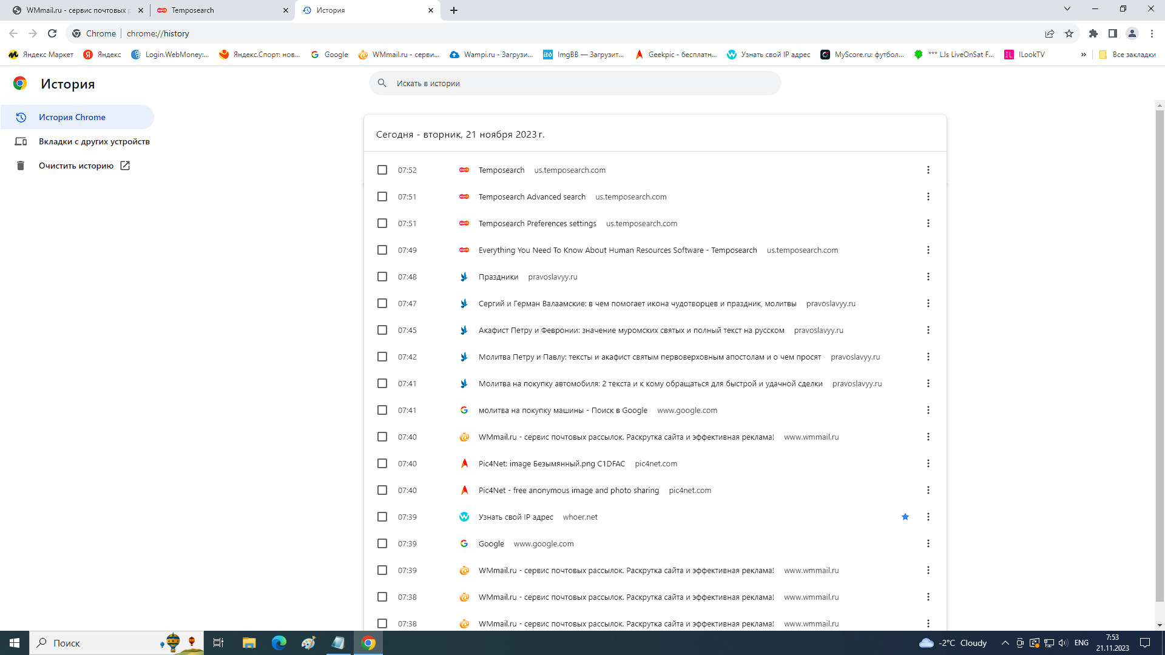This screenshot has width=1165, height=655.
Task: Tick the Pic4Net: image Безымянный.png checkbox
Action: tap(382, 463)
